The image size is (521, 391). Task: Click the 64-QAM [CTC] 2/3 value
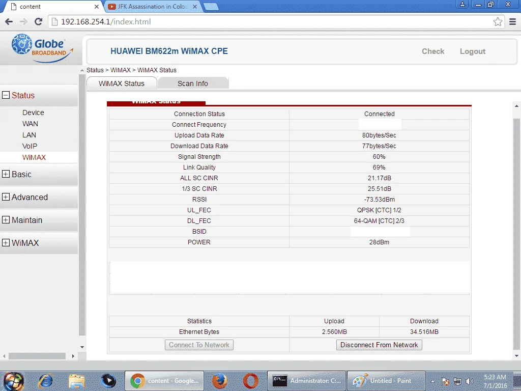click(379, 221)
